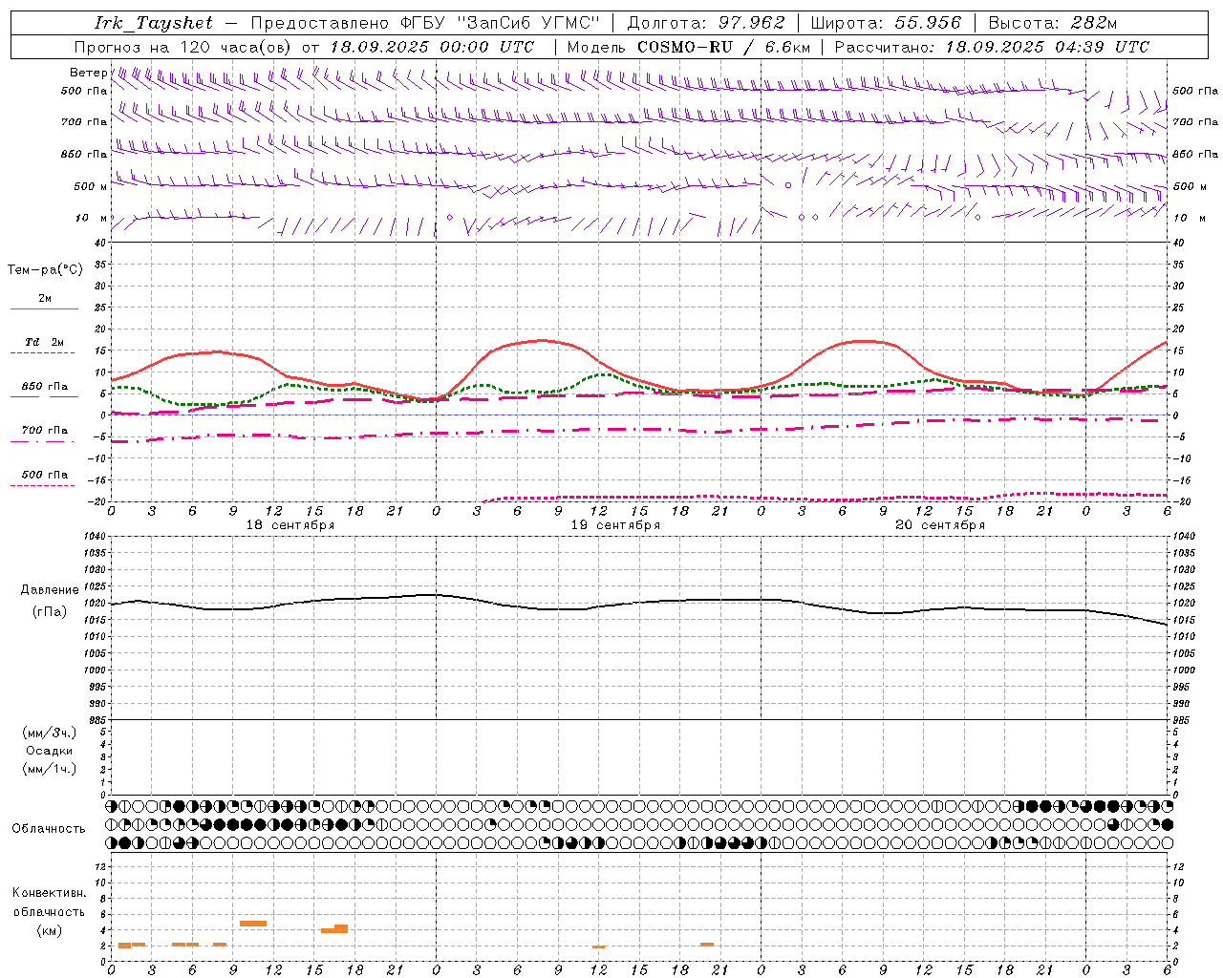Click the left 500 гПа wind level label
Image resolution: width=1223 pixels, height=978 pixels.
tap(84, 91)
